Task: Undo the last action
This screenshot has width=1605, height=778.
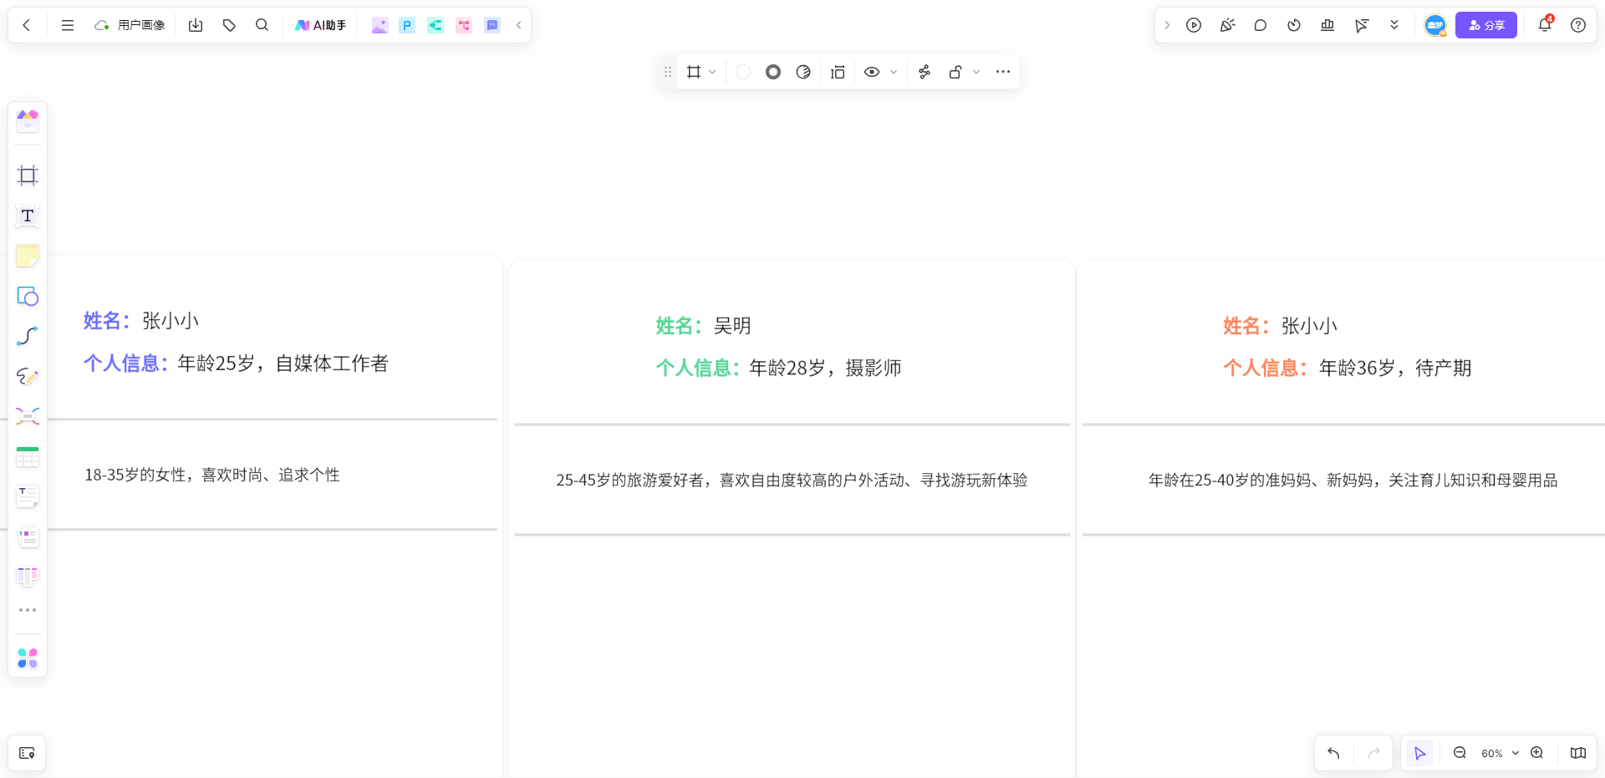Action: click(1333, 753)
